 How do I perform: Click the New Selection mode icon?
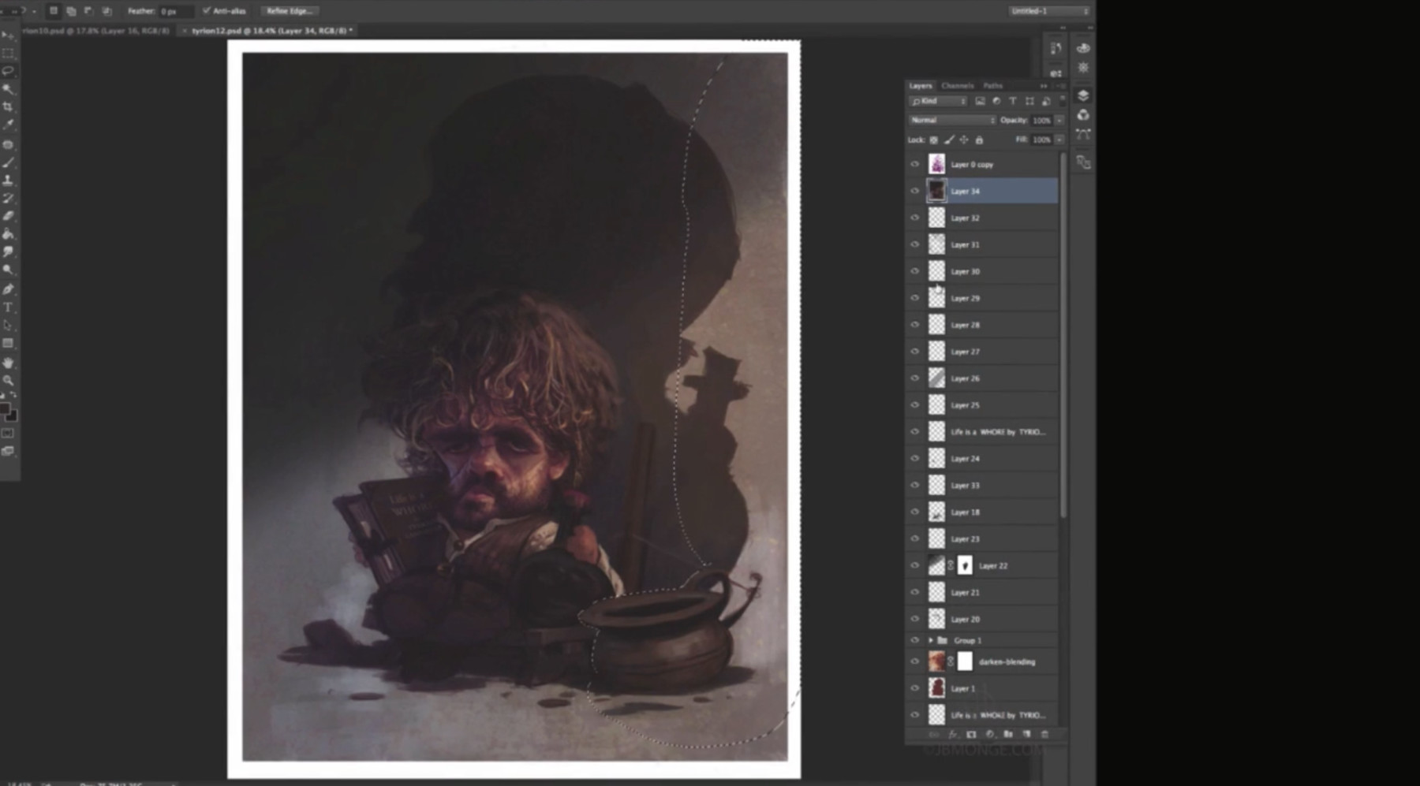point(54,11)
